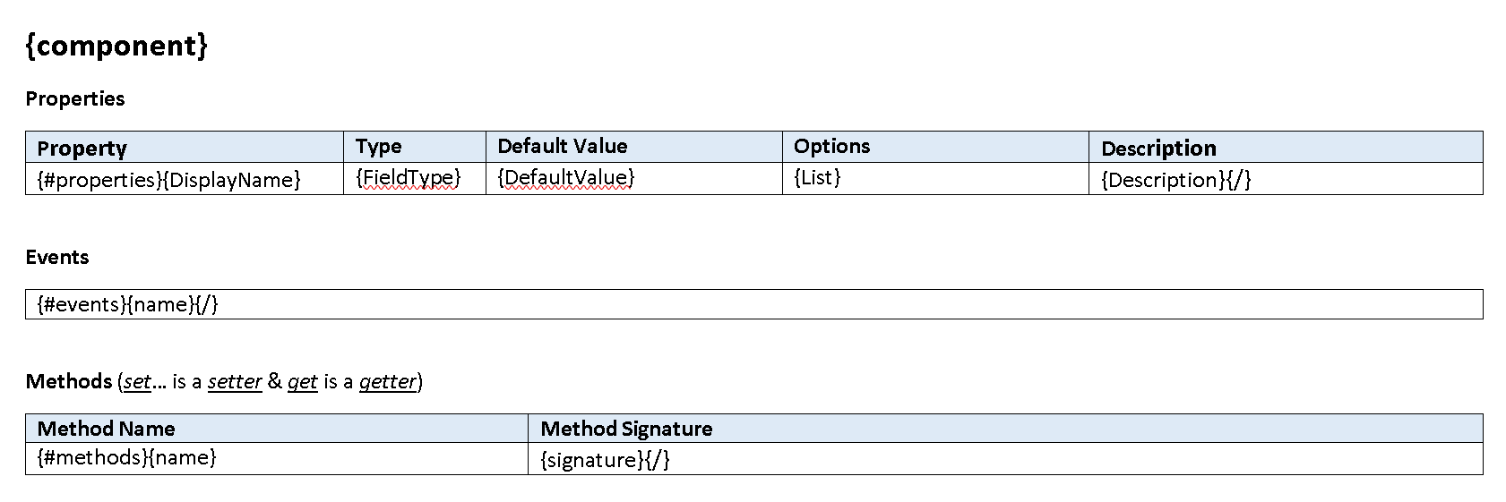Image resolution: width=1506 pixels, height=502 pixels.
Task: Click the Methods heading text
Action: (69, 381)
